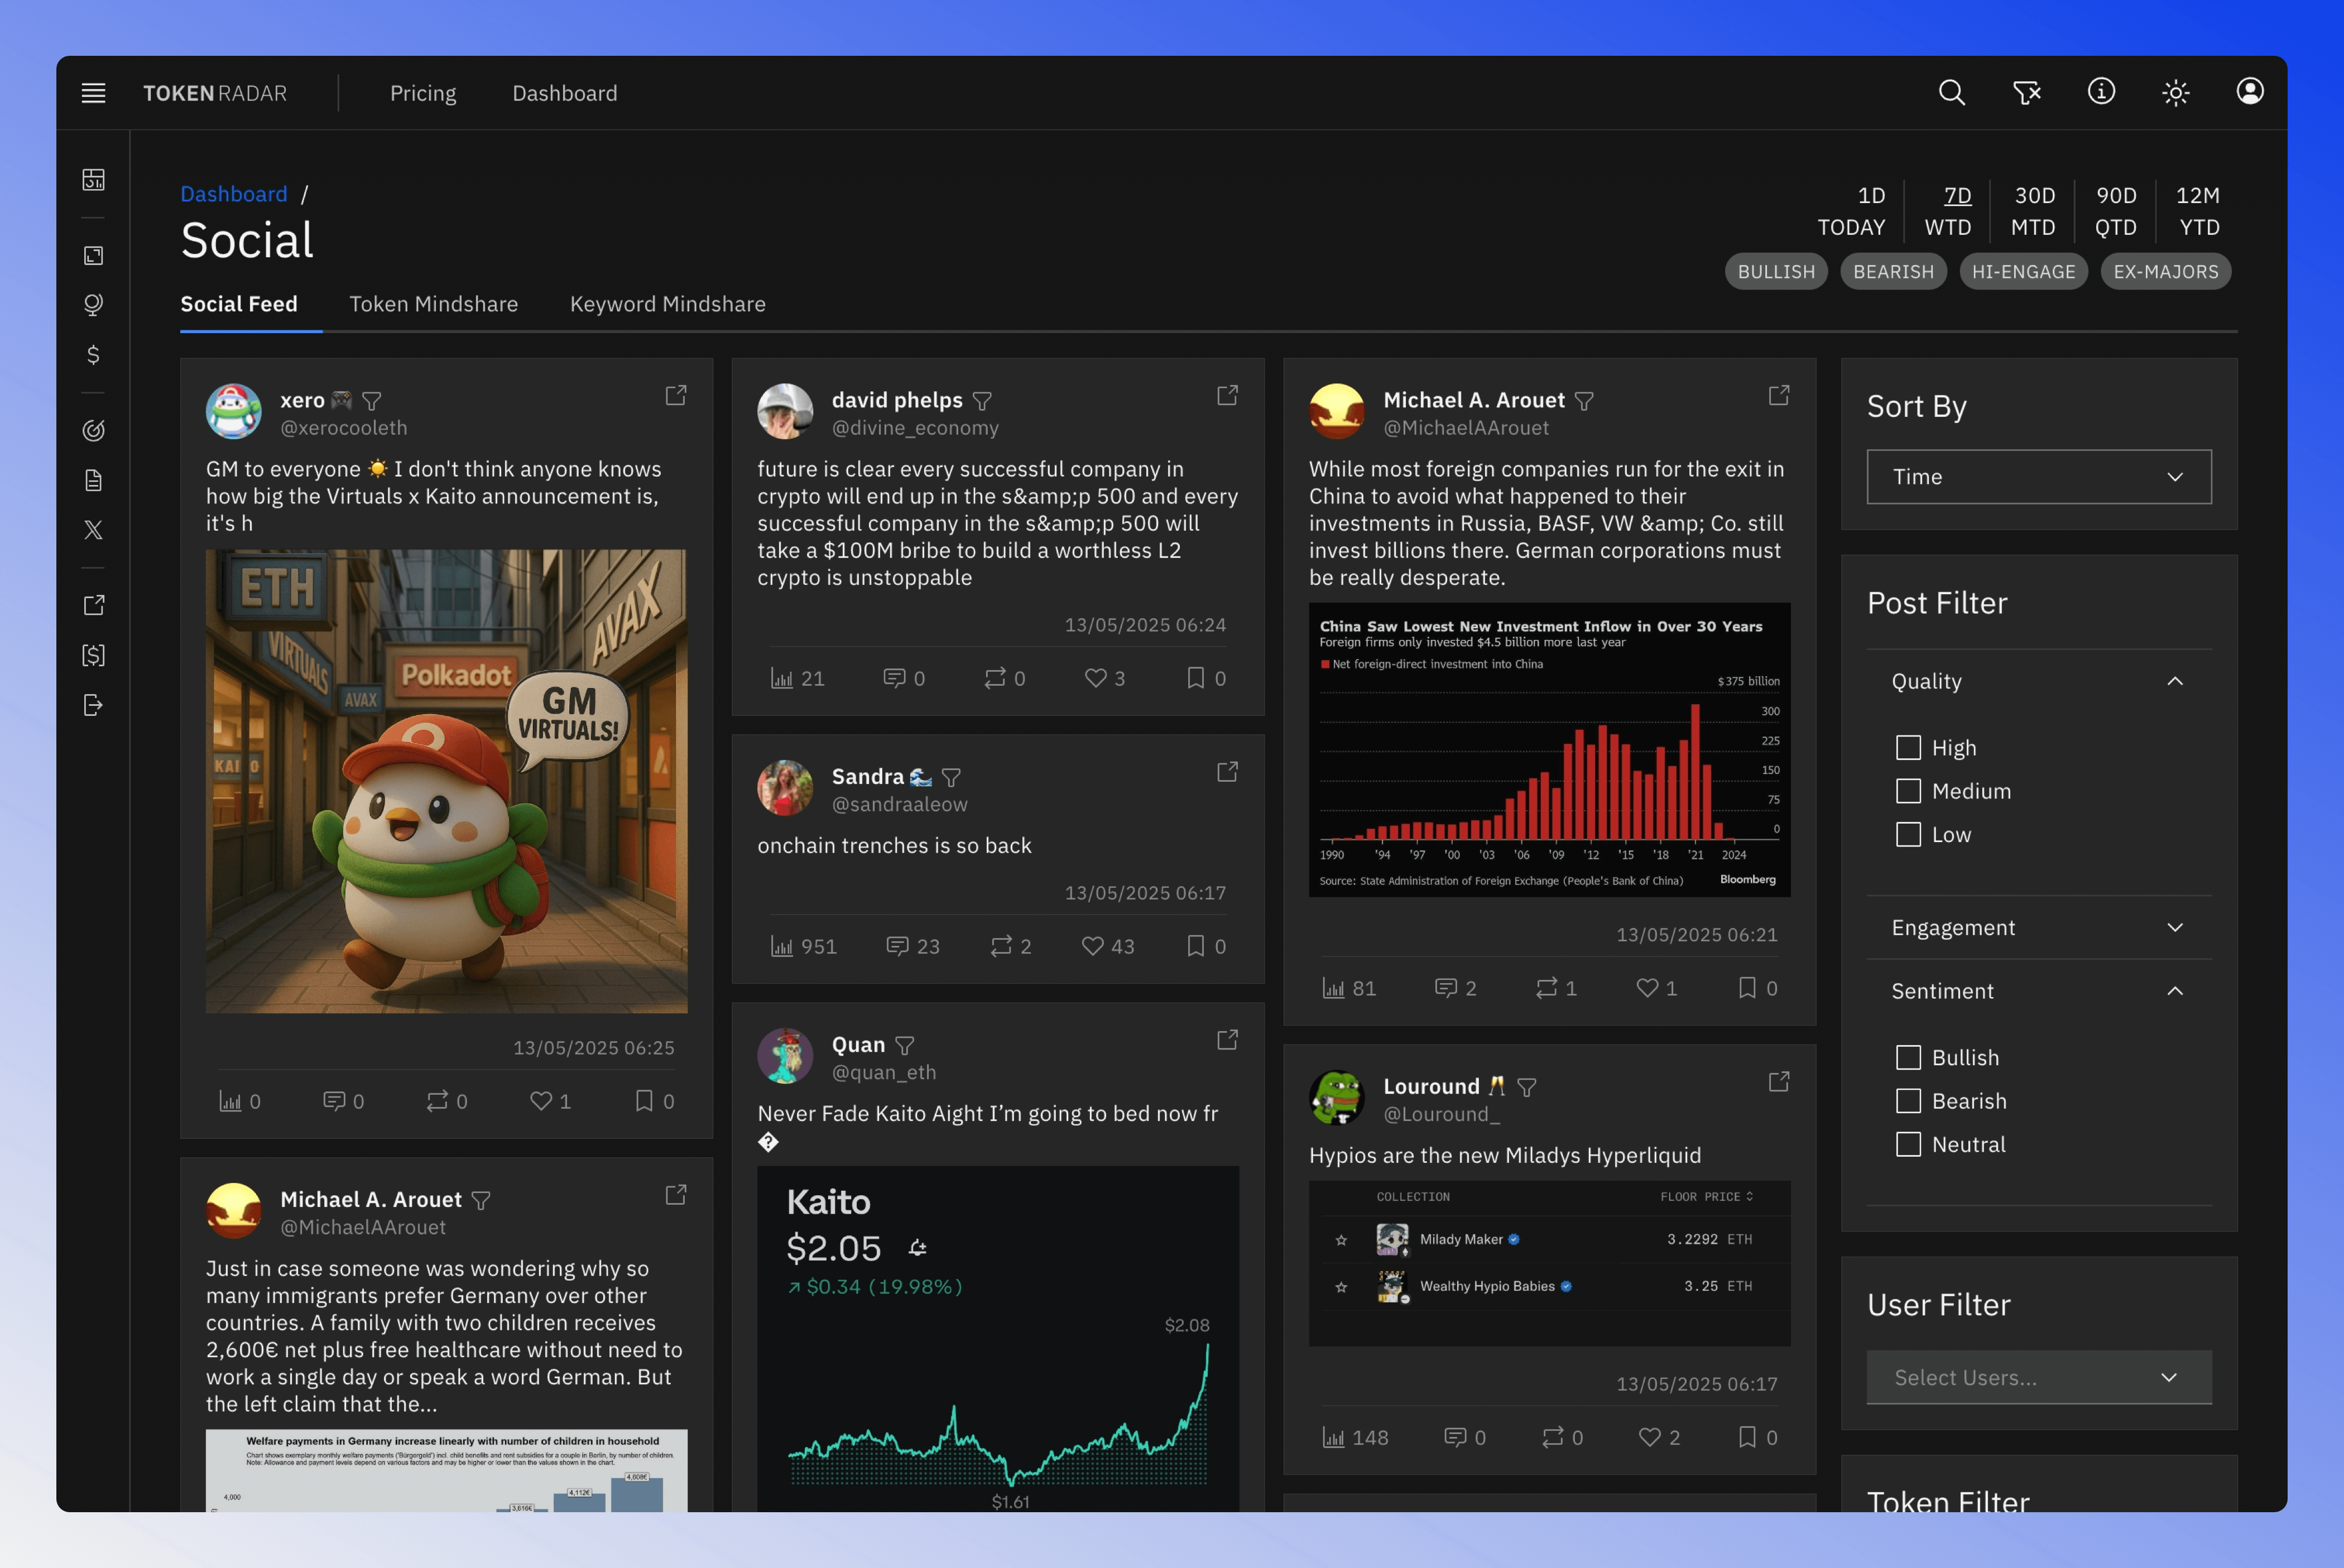Click the Dashboard breadcrumb link
2344x1568 pixels.
click(x=233, y=194)
